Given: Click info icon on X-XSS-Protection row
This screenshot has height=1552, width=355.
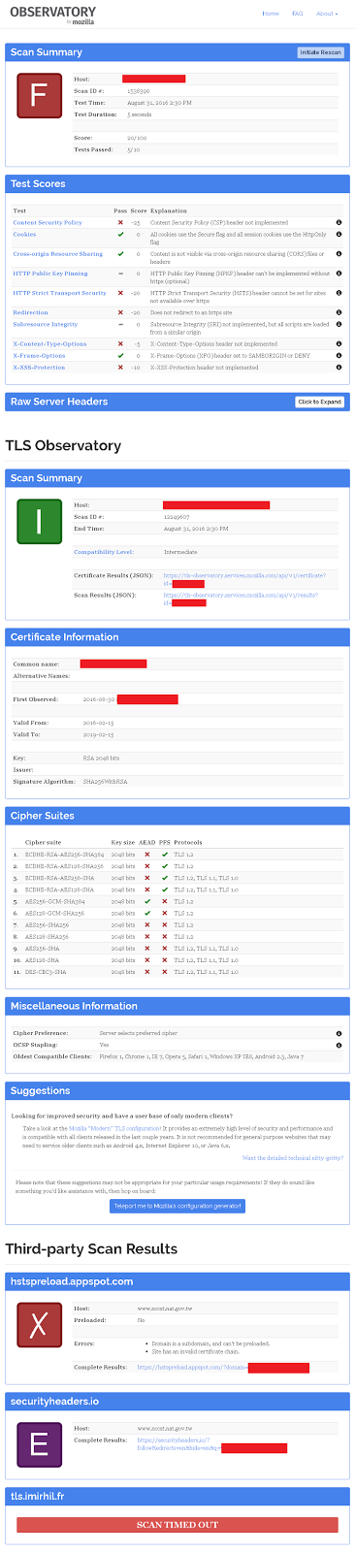Looking at the screenshot, I should [339, 367].
